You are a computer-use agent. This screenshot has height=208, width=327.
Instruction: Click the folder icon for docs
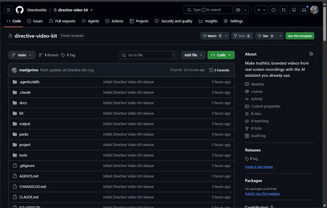(15, 103)
